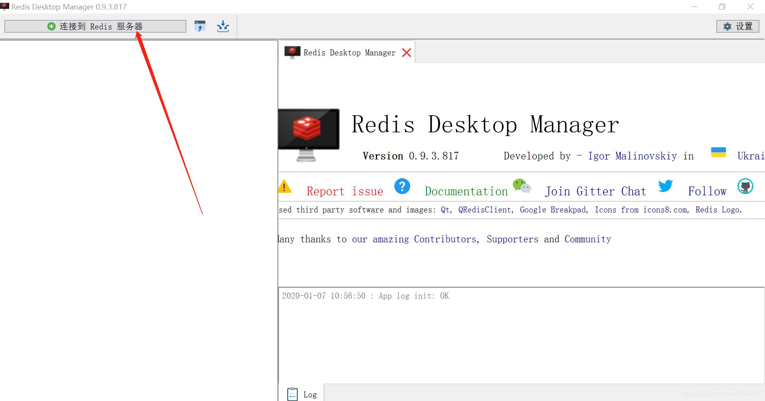Open Igor Malinovskiy developer link
The height and width of the screenshot is (401, 765).
632,156
